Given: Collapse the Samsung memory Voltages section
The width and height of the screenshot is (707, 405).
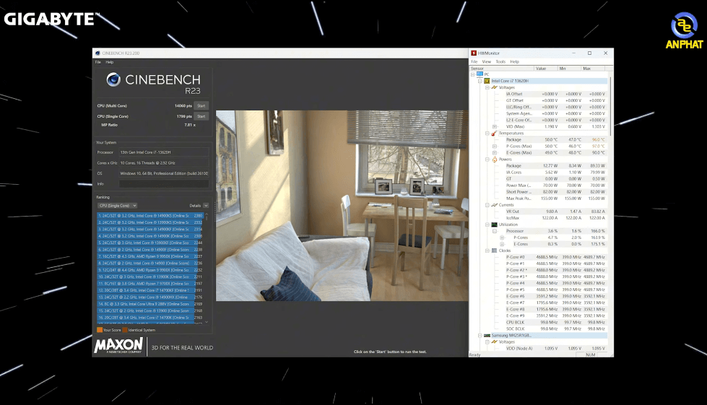Looking at the screenshot, I should click(x=487, y=342).
